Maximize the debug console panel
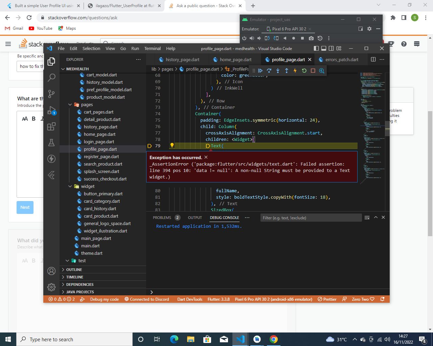 tap(375, 218)
